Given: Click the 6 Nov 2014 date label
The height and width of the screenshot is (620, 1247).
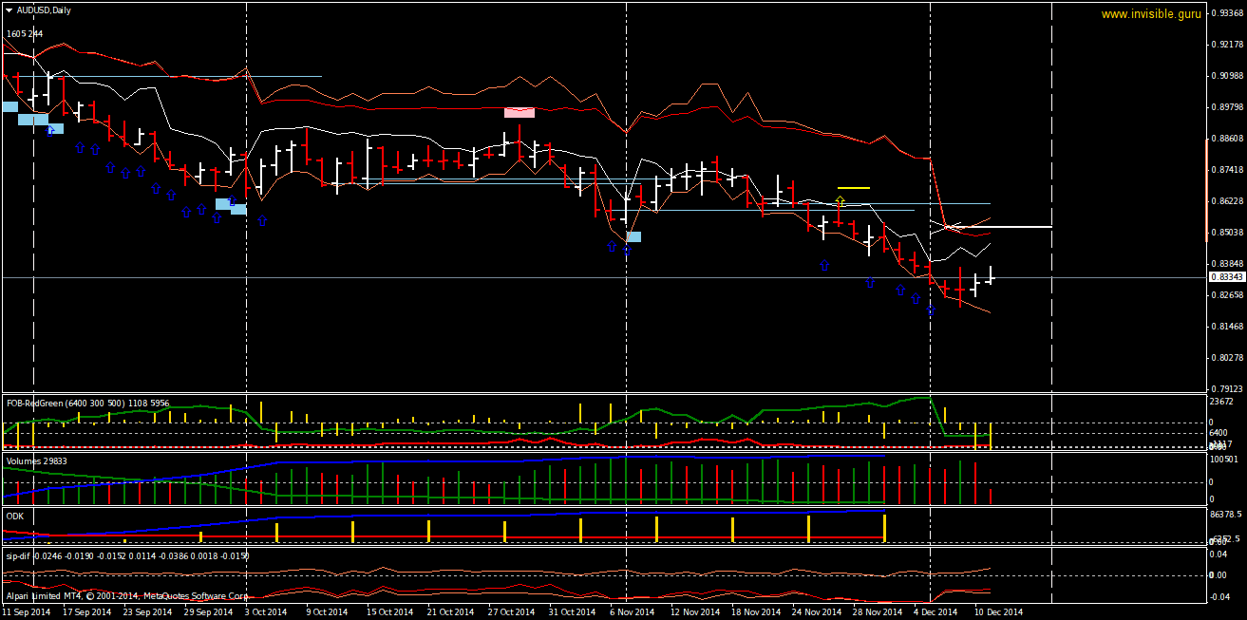Looking at the screenshot, I should point(633,612).
